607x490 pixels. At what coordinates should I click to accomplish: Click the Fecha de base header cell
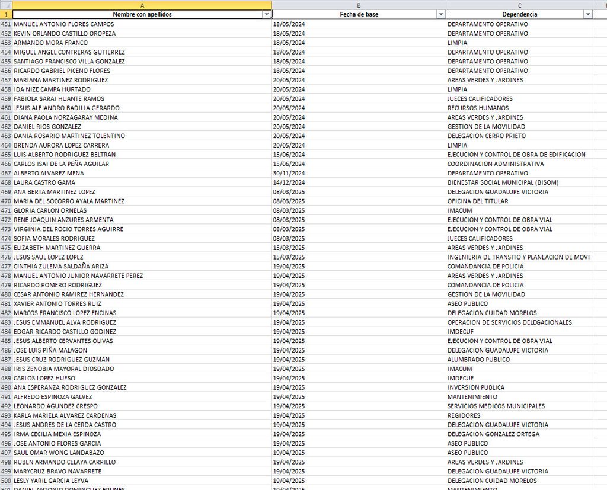[x=359, y=14]
